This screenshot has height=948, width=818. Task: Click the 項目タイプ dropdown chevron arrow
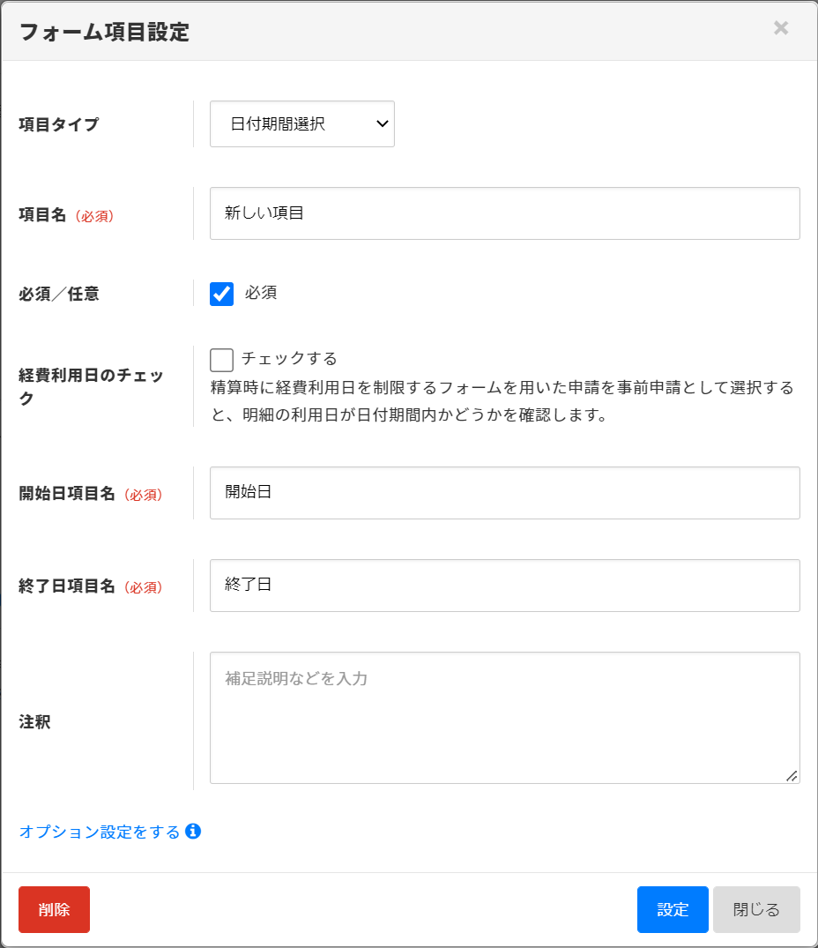pyautogui.click(x=382, y=124)
